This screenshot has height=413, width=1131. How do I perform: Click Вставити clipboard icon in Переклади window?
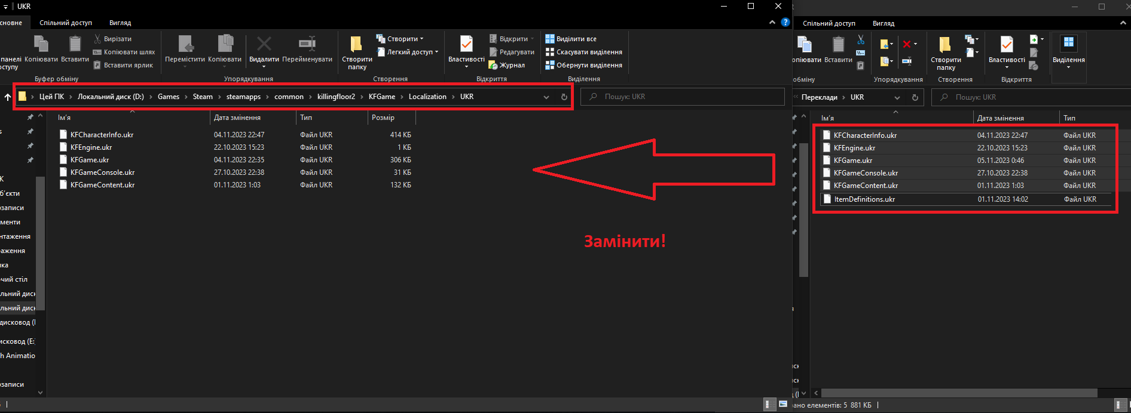pyautogui.click(x=838, y=45)
